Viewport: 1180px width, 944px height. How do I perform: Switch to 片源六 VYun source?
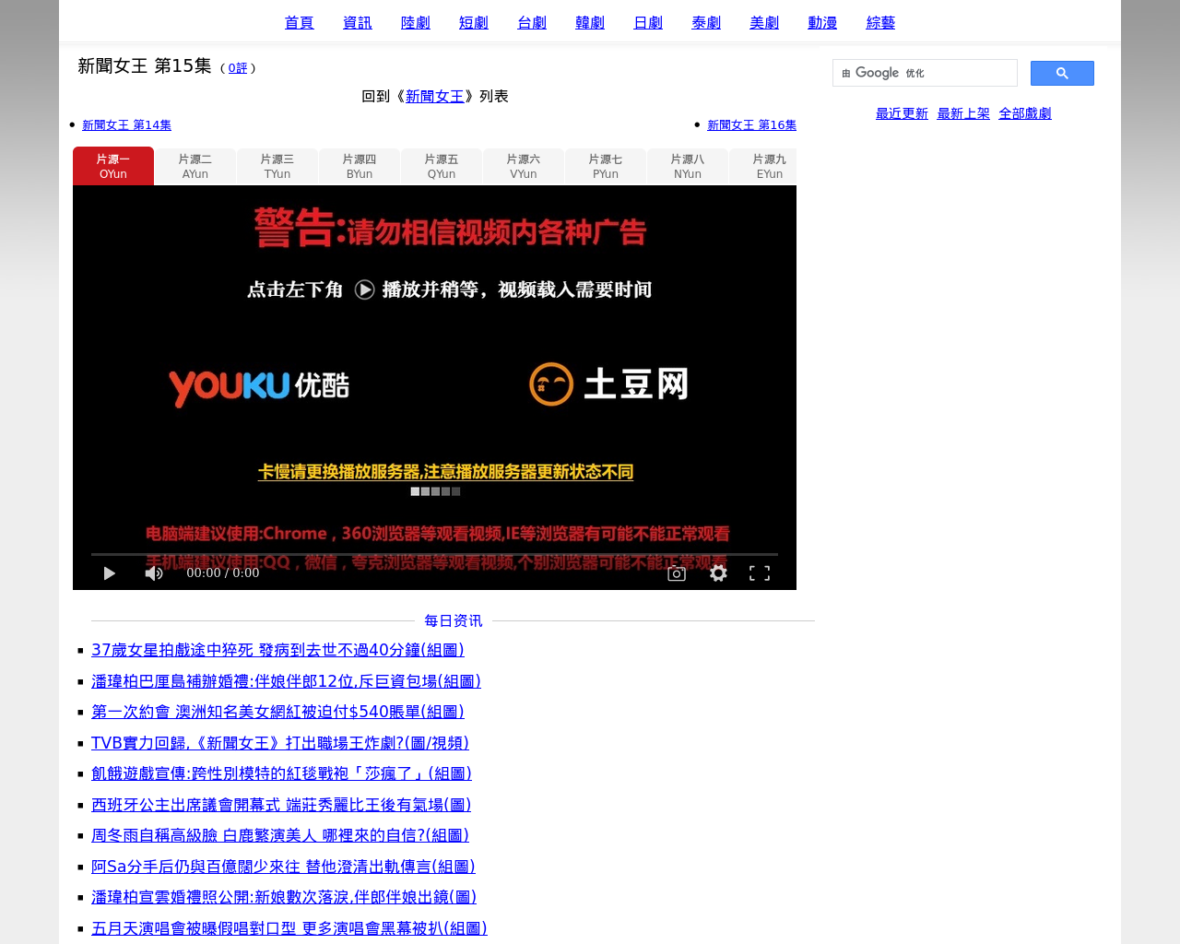point(524,166)
